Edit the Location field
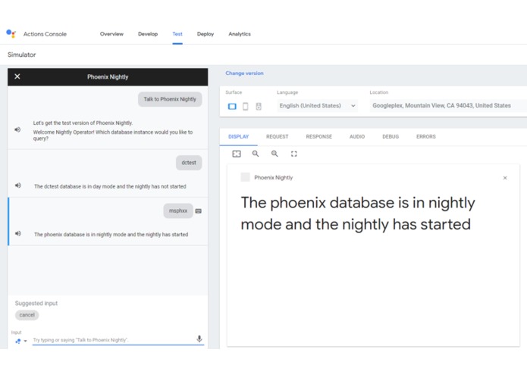 click(x=448, y=106)
